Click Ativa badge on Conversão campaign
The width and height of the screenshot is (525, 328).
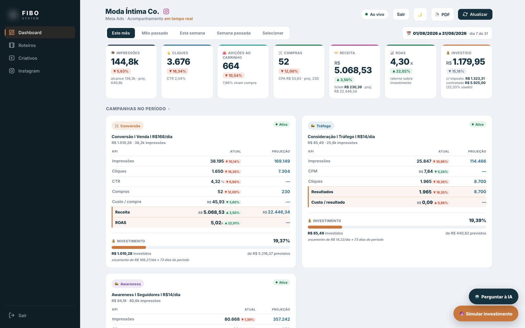pyautogui.click(x=282, y=125)
